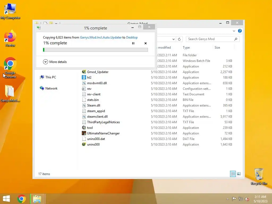Select the Steam.dll file icon
This screenshot has width=272, height=204.
(x=84, y=105)
